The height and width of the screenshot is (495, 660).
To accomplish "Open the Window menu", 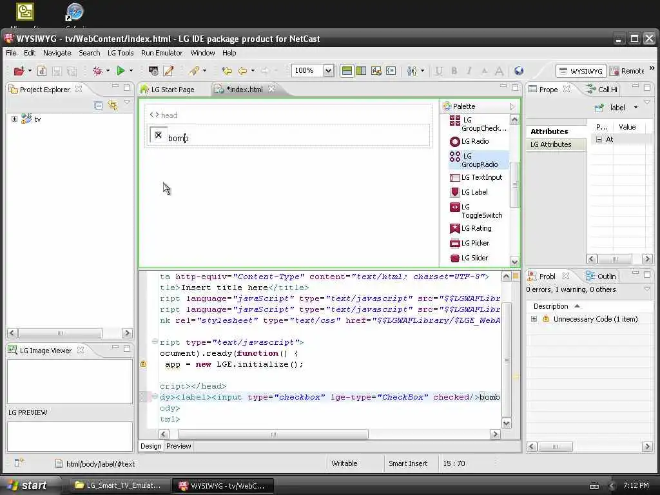I will tap(202, 53).
